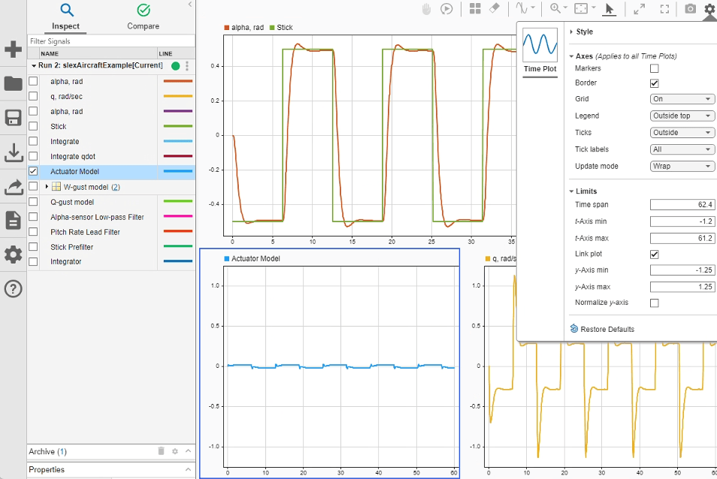Image resolution: width=717 pixels, height=479 pixels.
Task: Click the Run 2 three-dot options menu
Action: [187, 66]
